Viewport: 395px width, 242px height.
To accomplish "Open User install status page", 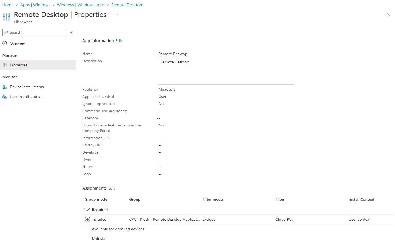I will click(25, 97).
